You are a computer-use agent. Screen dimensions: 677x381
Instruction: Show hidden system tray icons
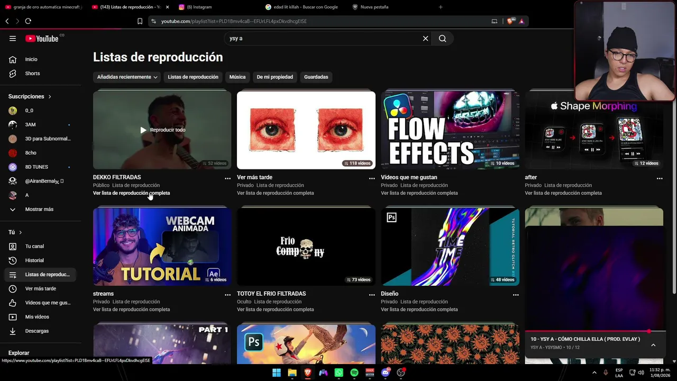coord(594,373)
